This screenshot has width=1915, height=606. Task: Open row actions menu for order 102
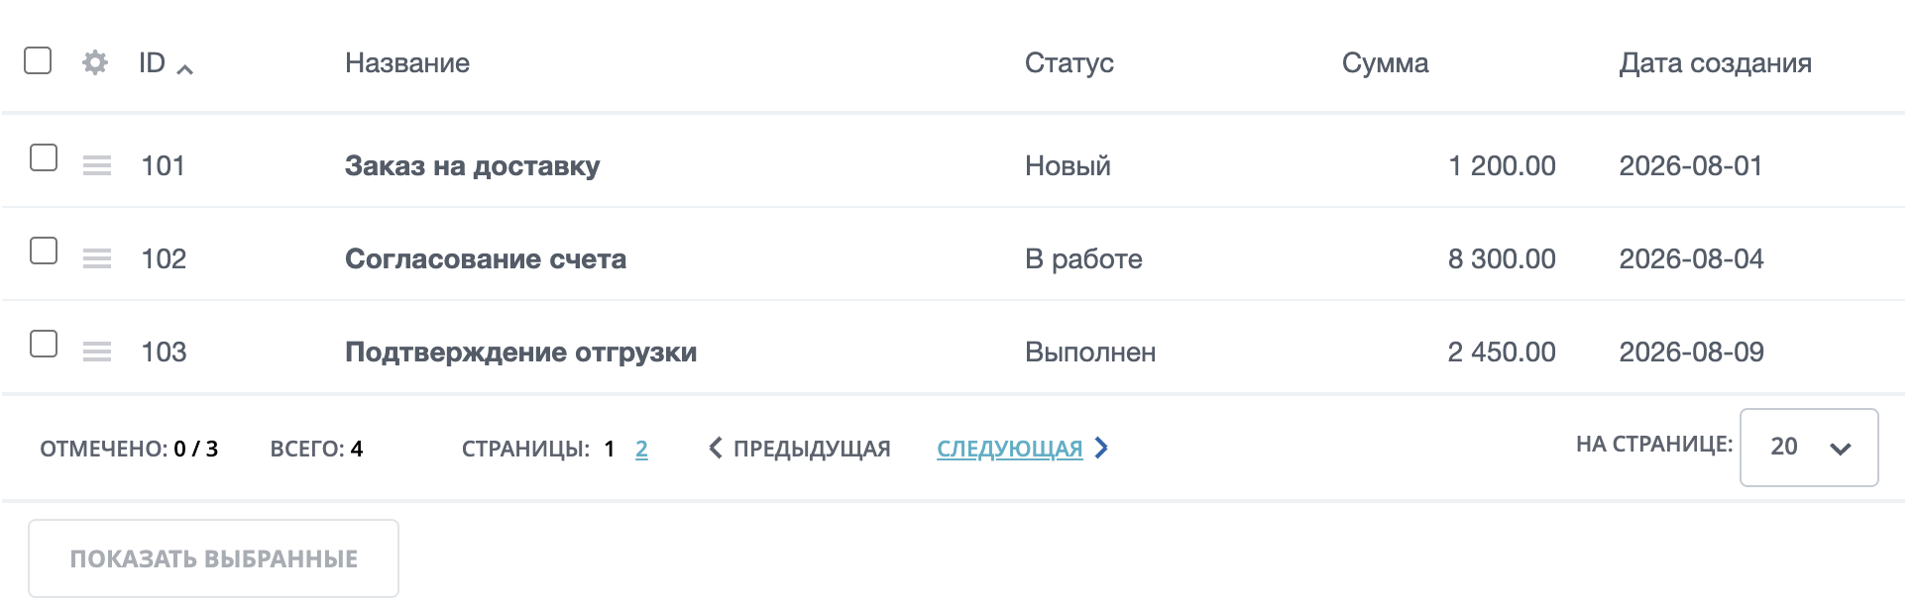tap(97, 258)
